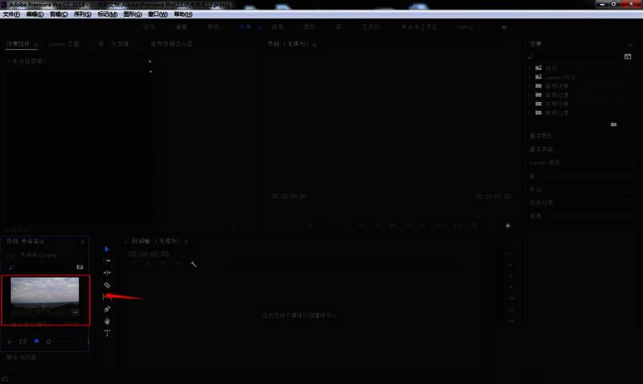The height and width of the screenshot is (384, 643).
Task: Open the project panel hamburger menu
Action: pyautogui.click(x=82, y=242)
